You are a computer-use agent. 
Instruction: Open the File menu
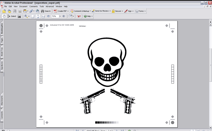point(5,6)
